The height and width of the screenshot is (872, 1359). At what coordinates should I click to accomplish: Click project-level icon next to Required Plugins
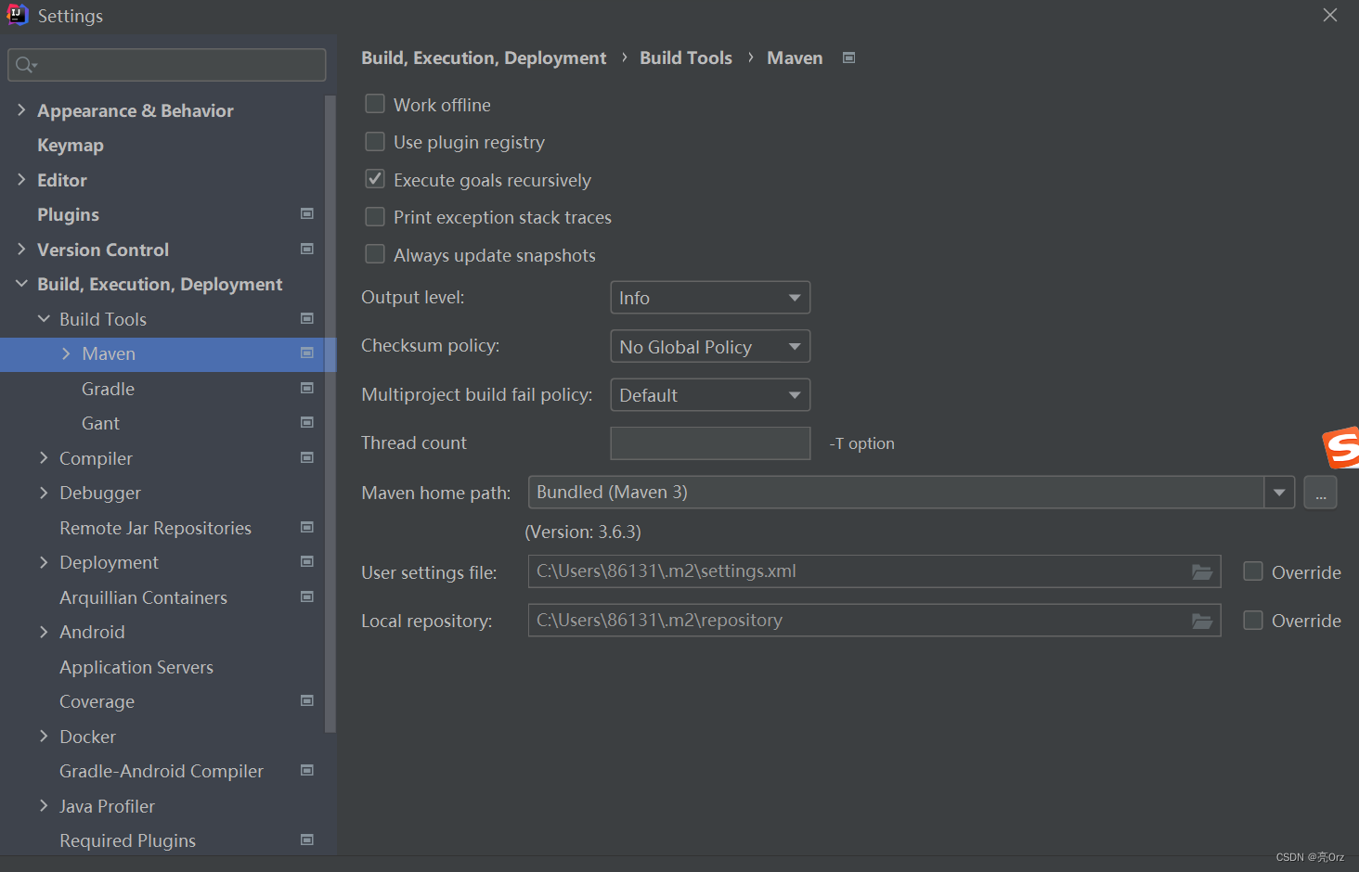tap(307, 840)
